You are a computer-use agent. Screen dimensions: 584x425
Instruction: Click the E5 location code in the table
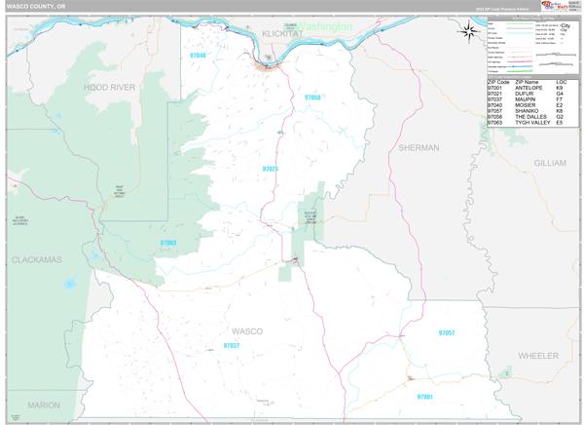tap(560, 123)
